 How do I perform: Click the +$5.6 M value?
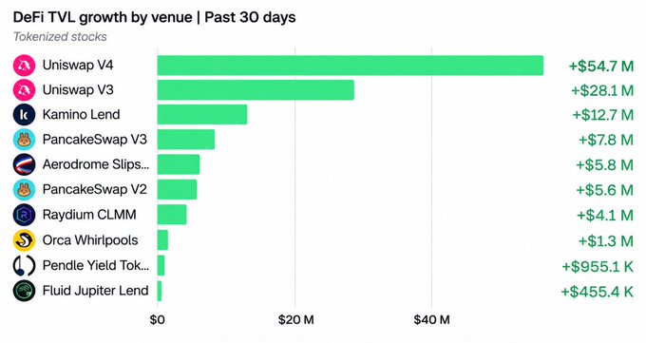604,190
